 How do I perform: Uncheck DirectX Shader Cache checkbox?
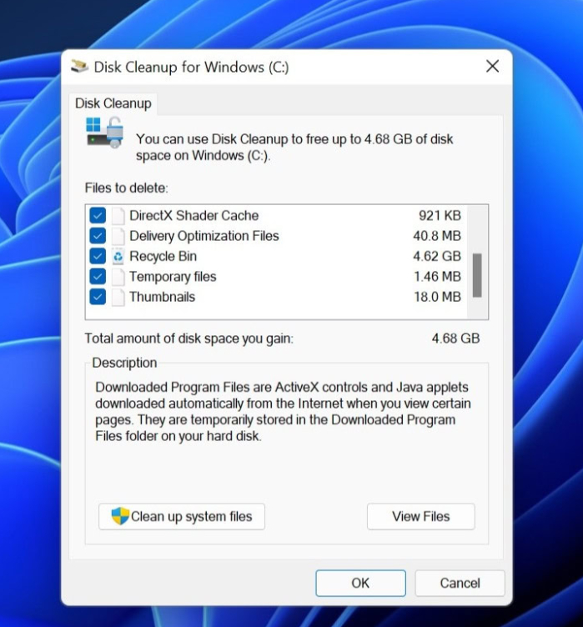click(98, 215)
